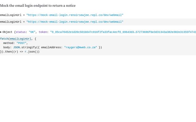Click the emailLoginUrl variable name in output
This screenshot has height=122, width=196.
coord(10,15)
